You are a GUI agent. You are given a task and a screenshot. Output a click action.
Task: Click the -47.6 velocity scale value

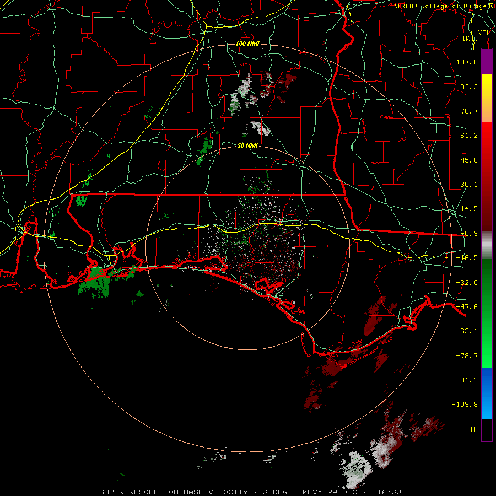(x=467, y=307)
